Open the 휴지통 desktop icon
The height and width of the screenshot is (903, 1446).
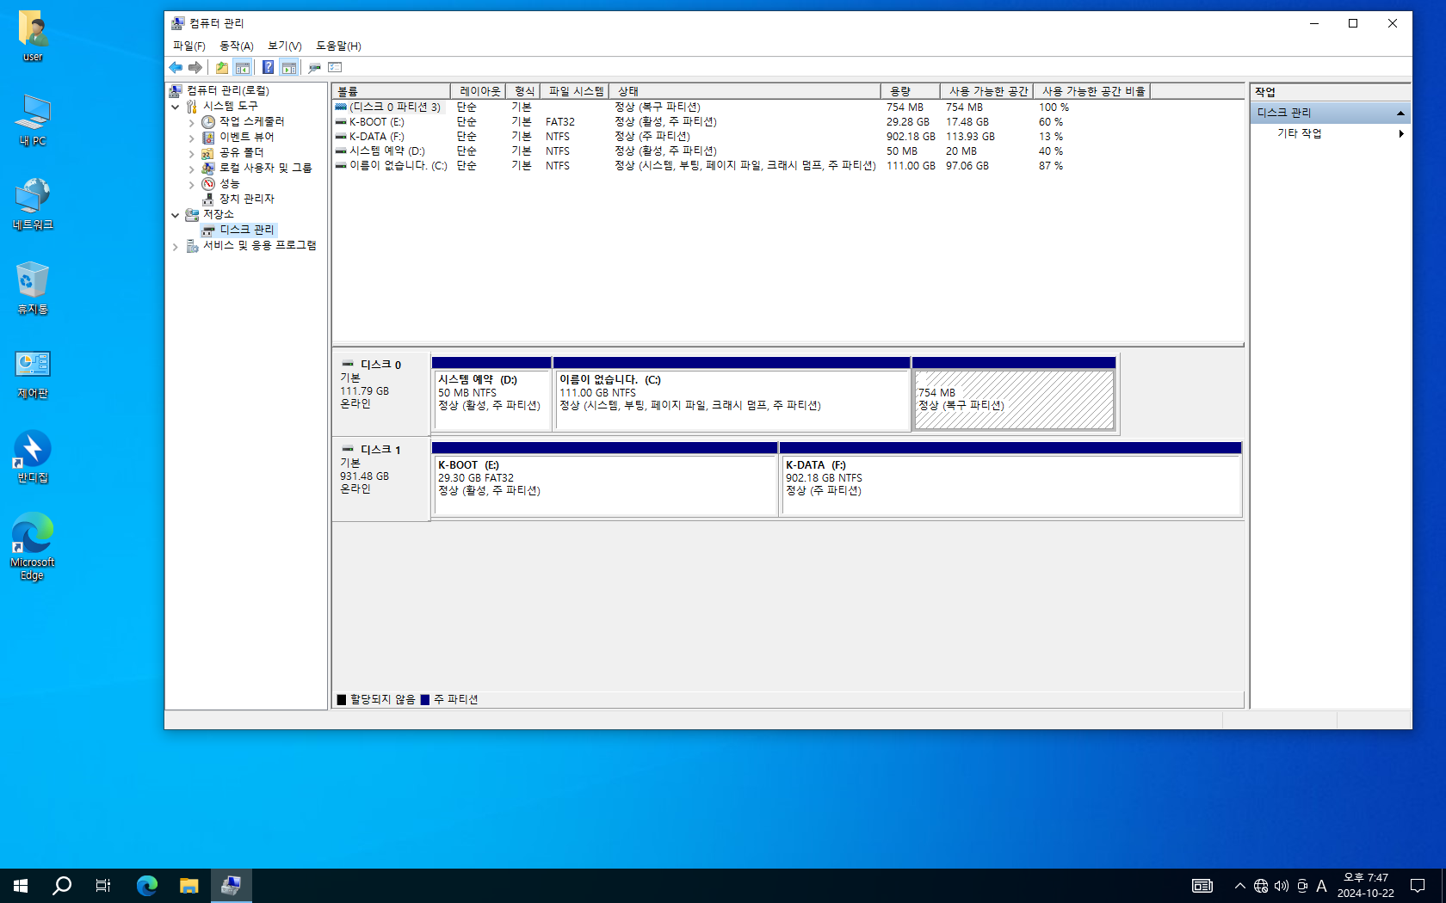33,289
